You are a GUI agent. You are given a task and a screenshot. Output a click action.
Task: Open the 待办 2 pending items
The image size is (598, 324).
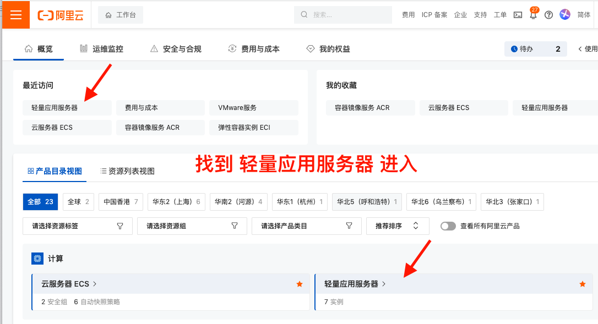(535, 49)
